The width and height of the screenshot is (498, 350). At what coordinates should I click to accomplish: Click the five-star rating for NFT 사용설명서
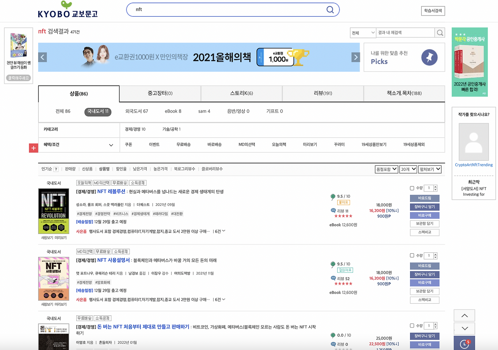coord(343,284)
